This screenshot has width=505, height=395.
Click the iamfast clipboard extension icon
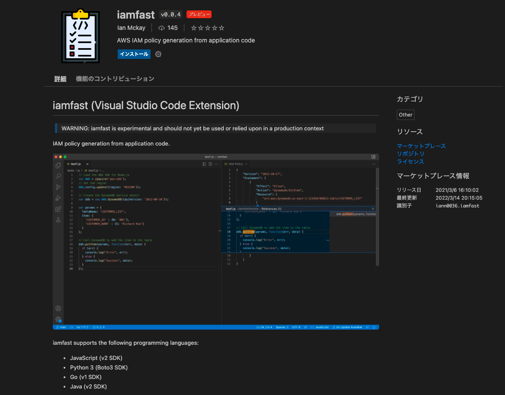pyautogui.click(x=80, y=36)
